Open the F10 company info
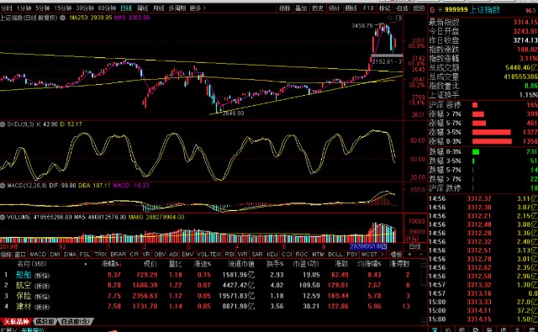This screenshot has height=332, width=538. (368, 8)
